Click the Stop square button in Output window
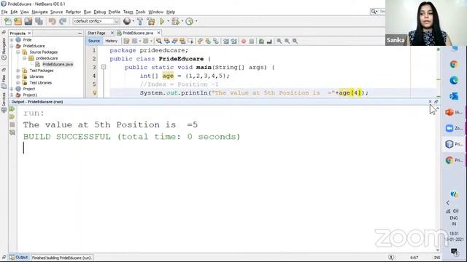 click(12, 124)
